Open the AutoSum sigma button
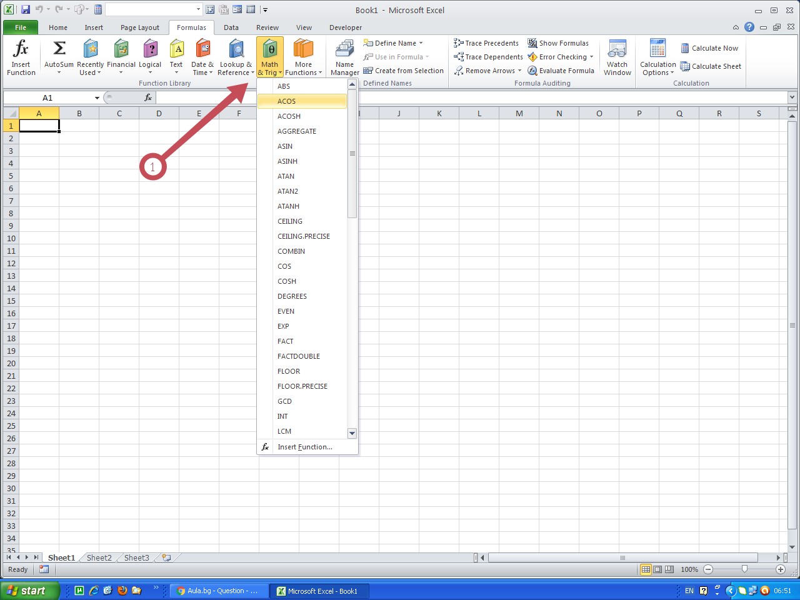This screenshot has width=800, height=600. click(59, 49)
